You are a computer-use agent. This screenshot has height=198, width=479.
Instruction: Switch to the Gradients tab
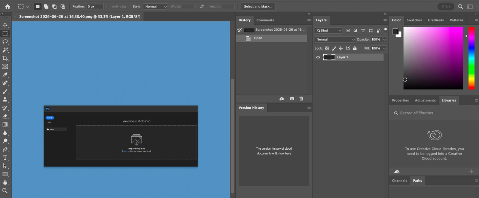[x=436, y=20]
